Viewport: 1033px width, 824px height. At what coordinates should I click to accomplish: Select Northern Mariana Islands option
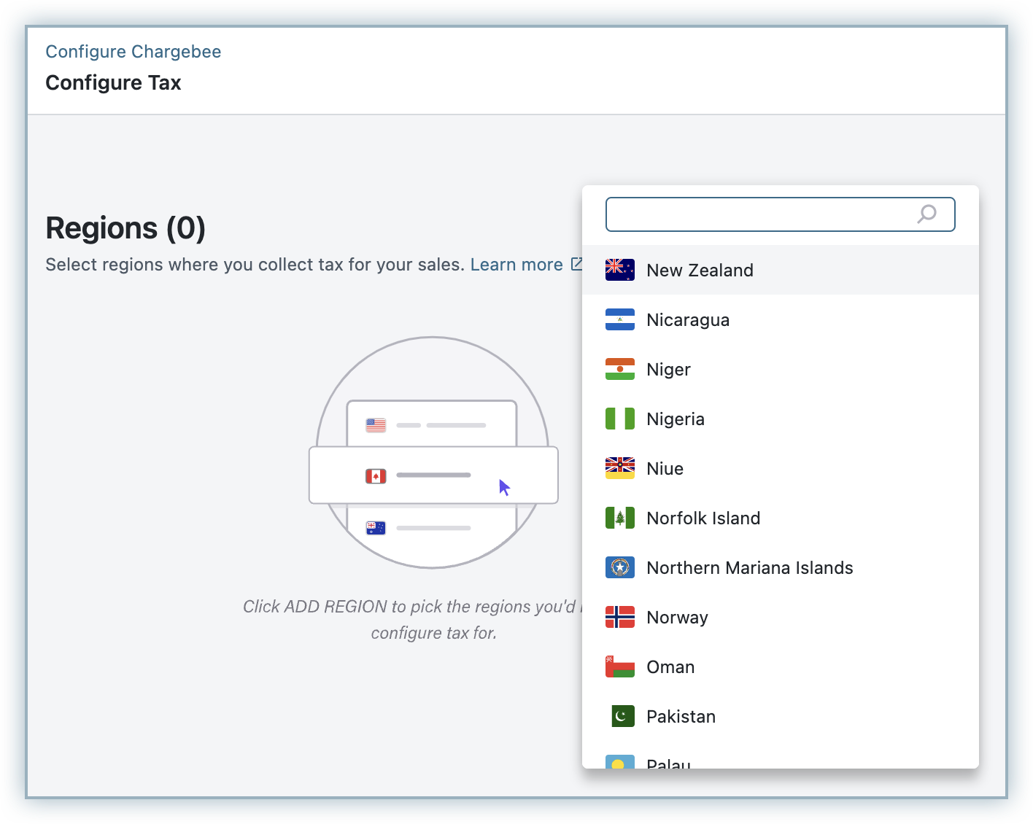(x=749, y=568)
